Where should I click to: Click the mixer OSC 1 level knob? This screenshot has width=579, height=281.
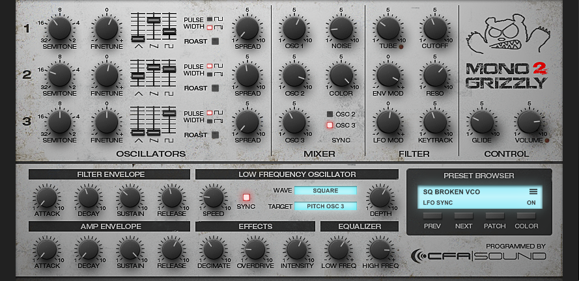coord(294,28)
